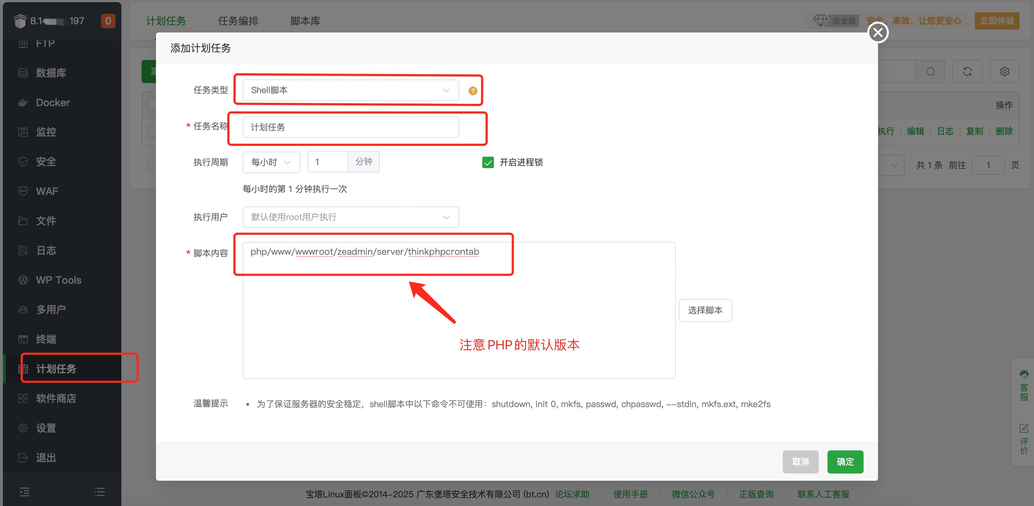Image resolution: width=1034 pixels, height=506 pixels.
Task: Click the WP Tools WordPress icon
Action: [x=23, y=280]
